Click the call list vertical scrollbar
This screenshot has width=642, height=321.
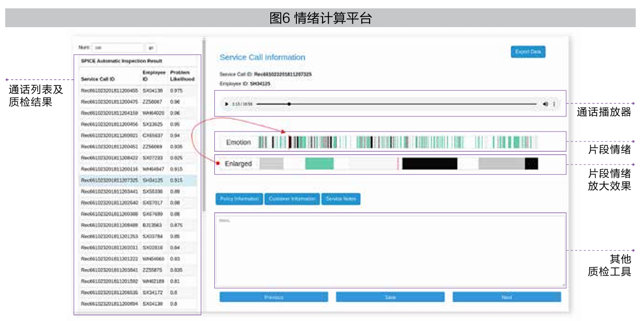(203, 125)
